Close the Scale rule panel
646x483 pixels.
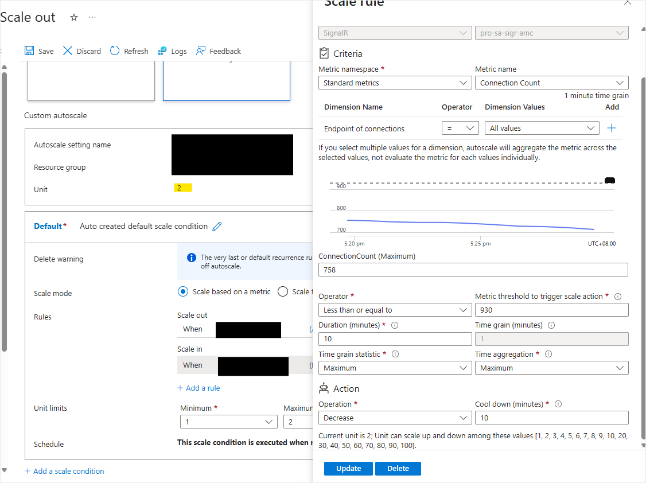point(628,2)
